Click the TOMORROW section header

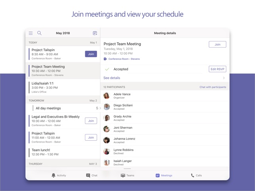coord(63,101)
